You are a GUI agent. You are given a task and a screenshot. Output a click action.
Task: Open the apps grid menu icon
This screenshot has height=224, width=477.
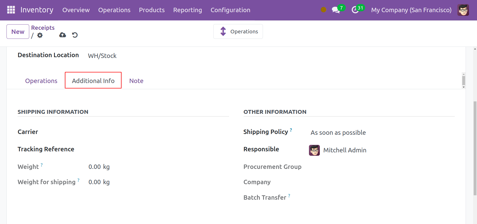pos(11,10)
